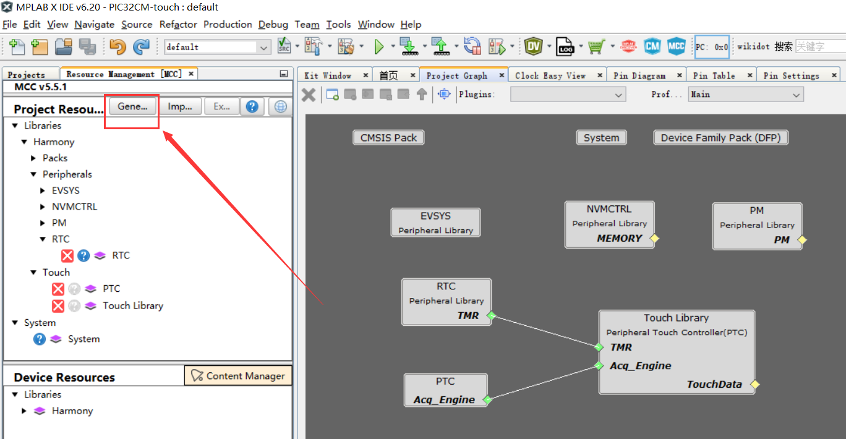Screen dimensions: 846x439
Task: Remove Touch Library using red X icon
Action: coord(58,305)
